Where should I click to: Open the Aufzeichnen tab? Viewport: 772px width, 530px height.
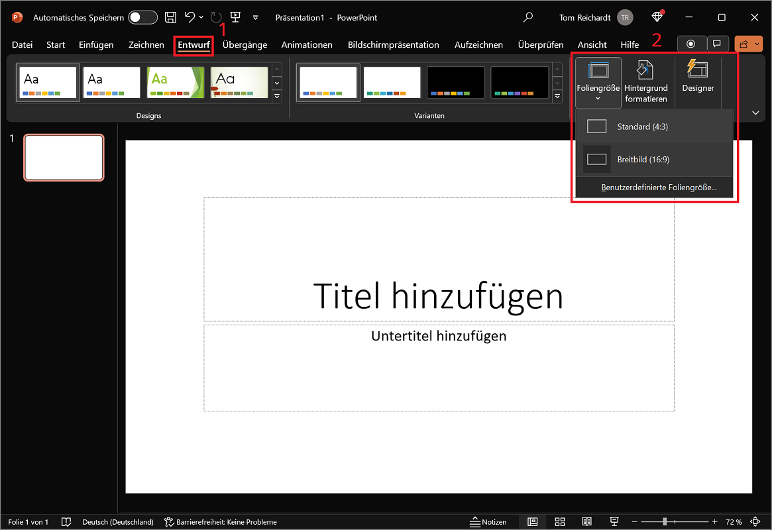478,45
